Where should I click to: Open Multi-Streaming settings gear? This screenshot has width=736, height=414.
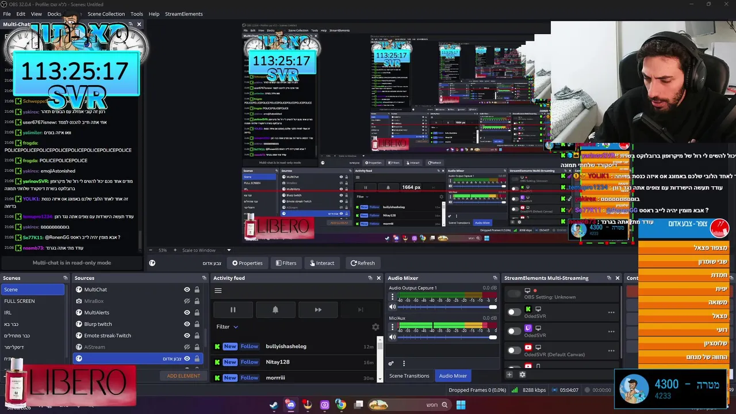click(x=522, y=375)
